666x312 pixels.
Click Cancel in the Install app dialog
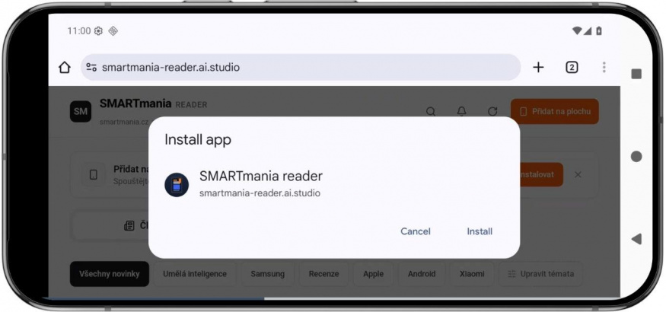[x=416, y=231]
